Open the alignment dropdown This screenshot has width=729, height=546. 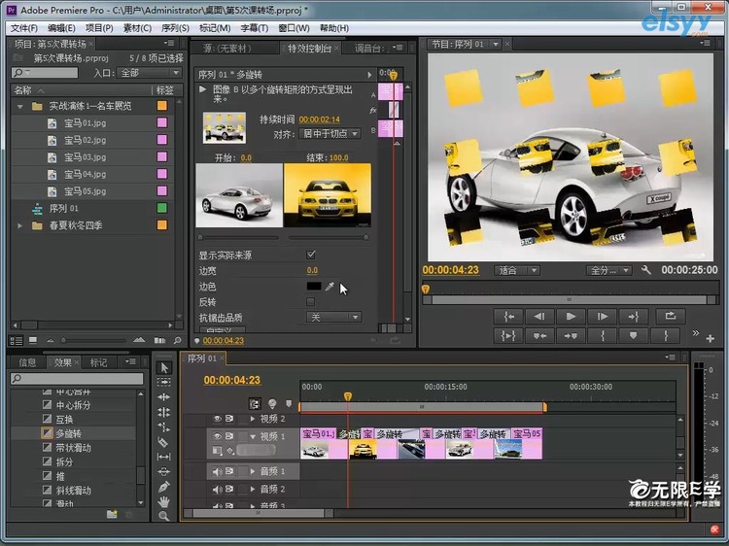click(x=330, y=134)
